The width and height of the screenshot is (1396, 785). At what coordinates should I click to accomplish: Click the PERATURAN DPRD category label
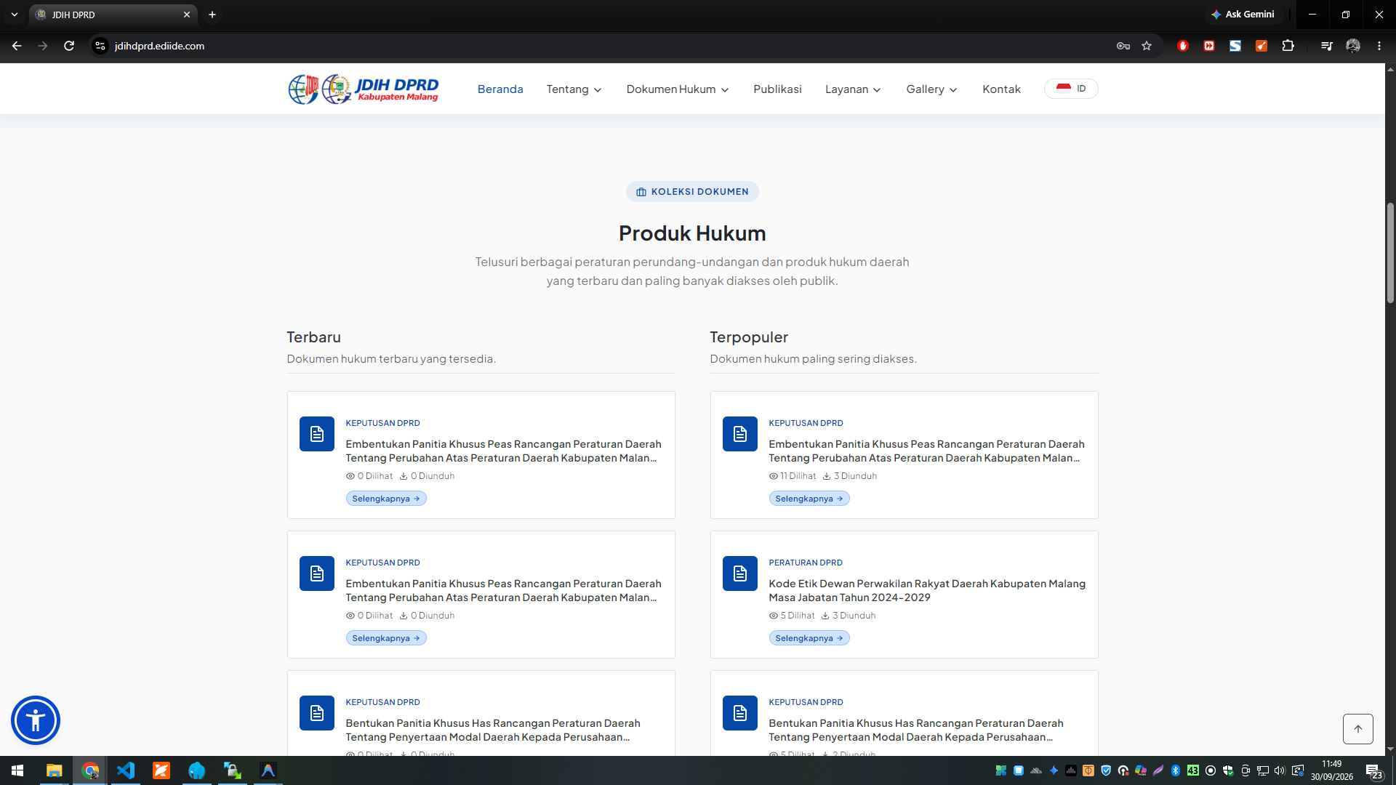point(806,563)
